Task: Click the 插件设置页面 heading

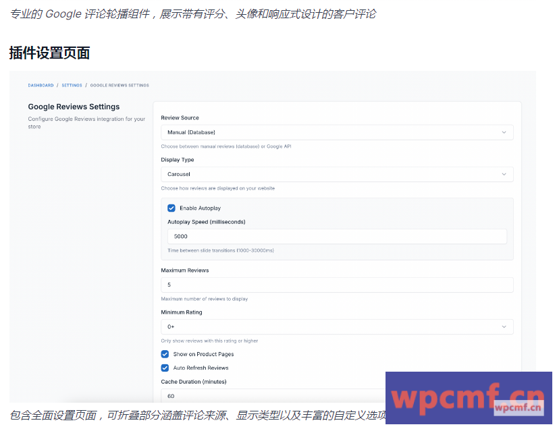Action: 49,53
